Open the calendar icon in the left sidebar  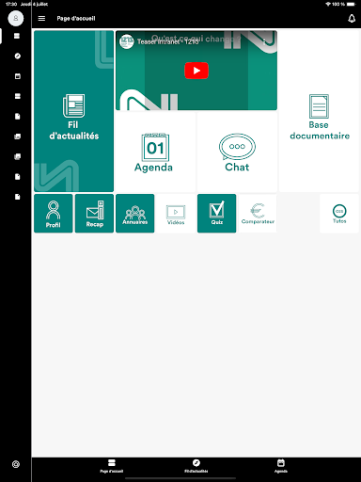[x=18, y=76]
